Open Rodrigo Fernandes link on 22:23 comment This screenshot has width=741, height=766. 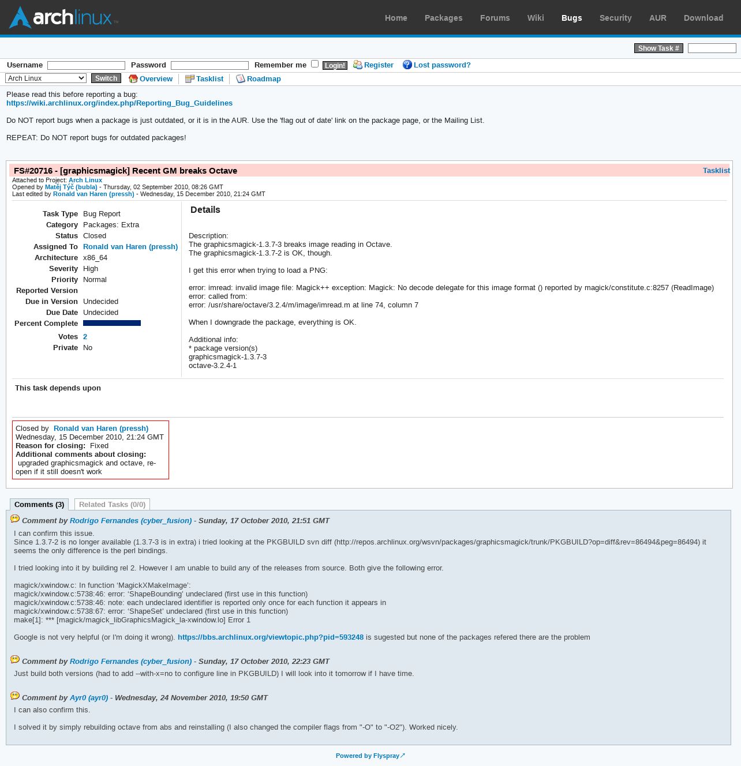tap(130, 662)
